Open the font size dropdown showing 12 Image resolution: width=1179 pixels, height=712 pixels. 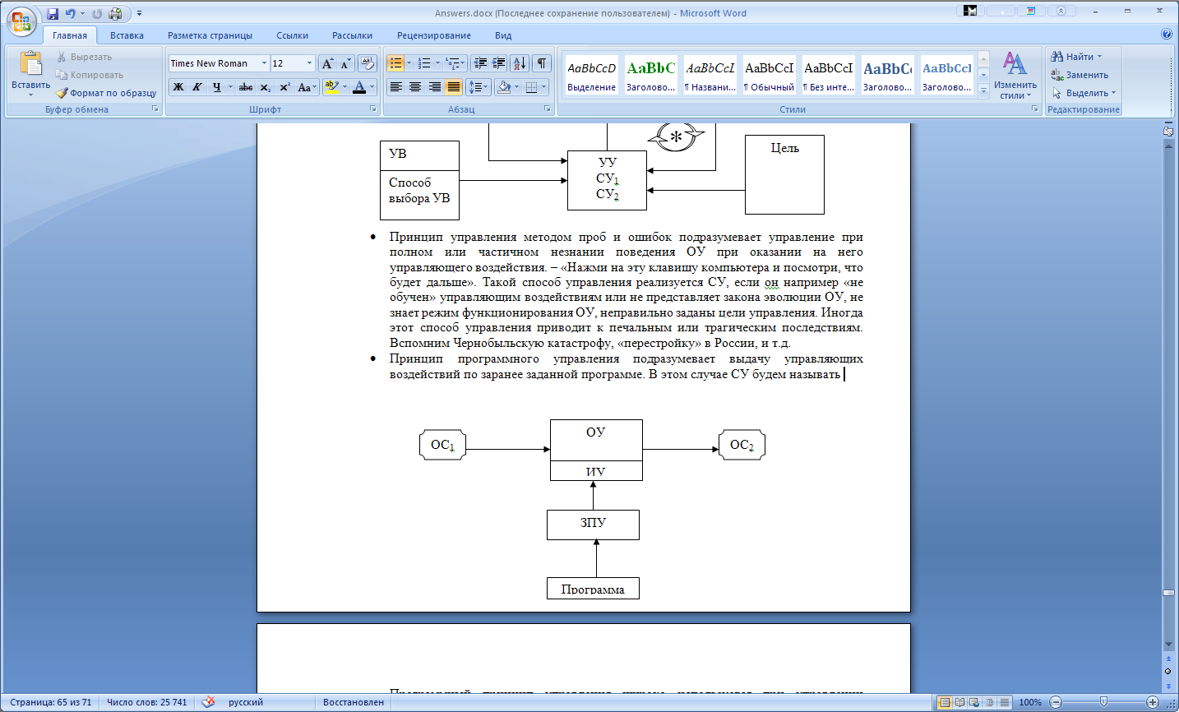point(309,63)
